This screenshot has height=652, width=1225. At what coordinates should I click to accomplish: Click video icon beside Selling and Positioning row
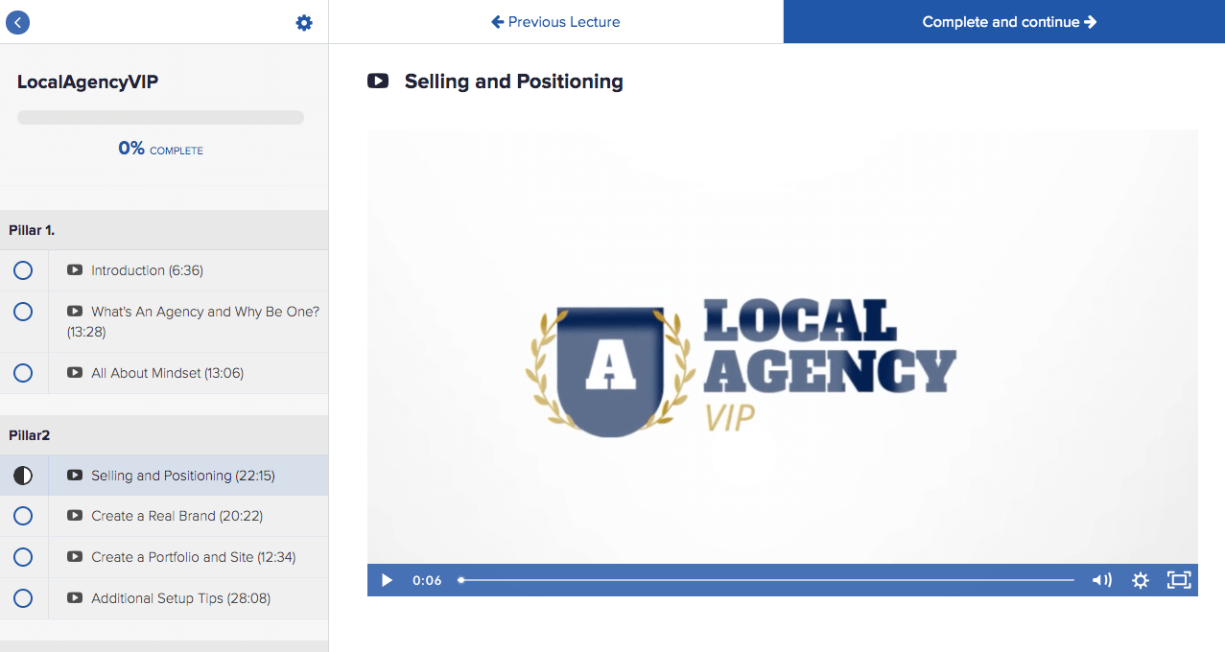tap(75, 475)
